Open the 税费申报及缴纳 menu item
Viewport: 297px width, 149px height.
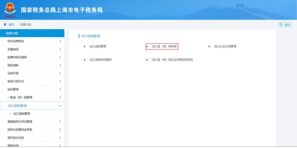coord(32,57)
